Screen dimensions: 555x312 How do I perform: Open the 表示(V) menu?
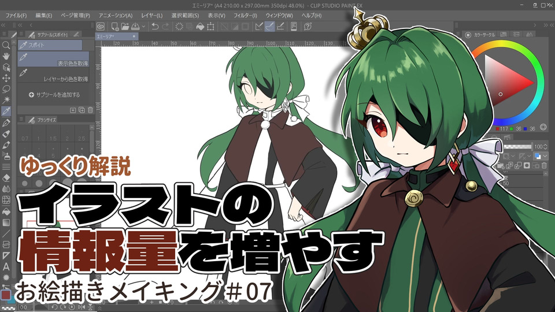216,16
